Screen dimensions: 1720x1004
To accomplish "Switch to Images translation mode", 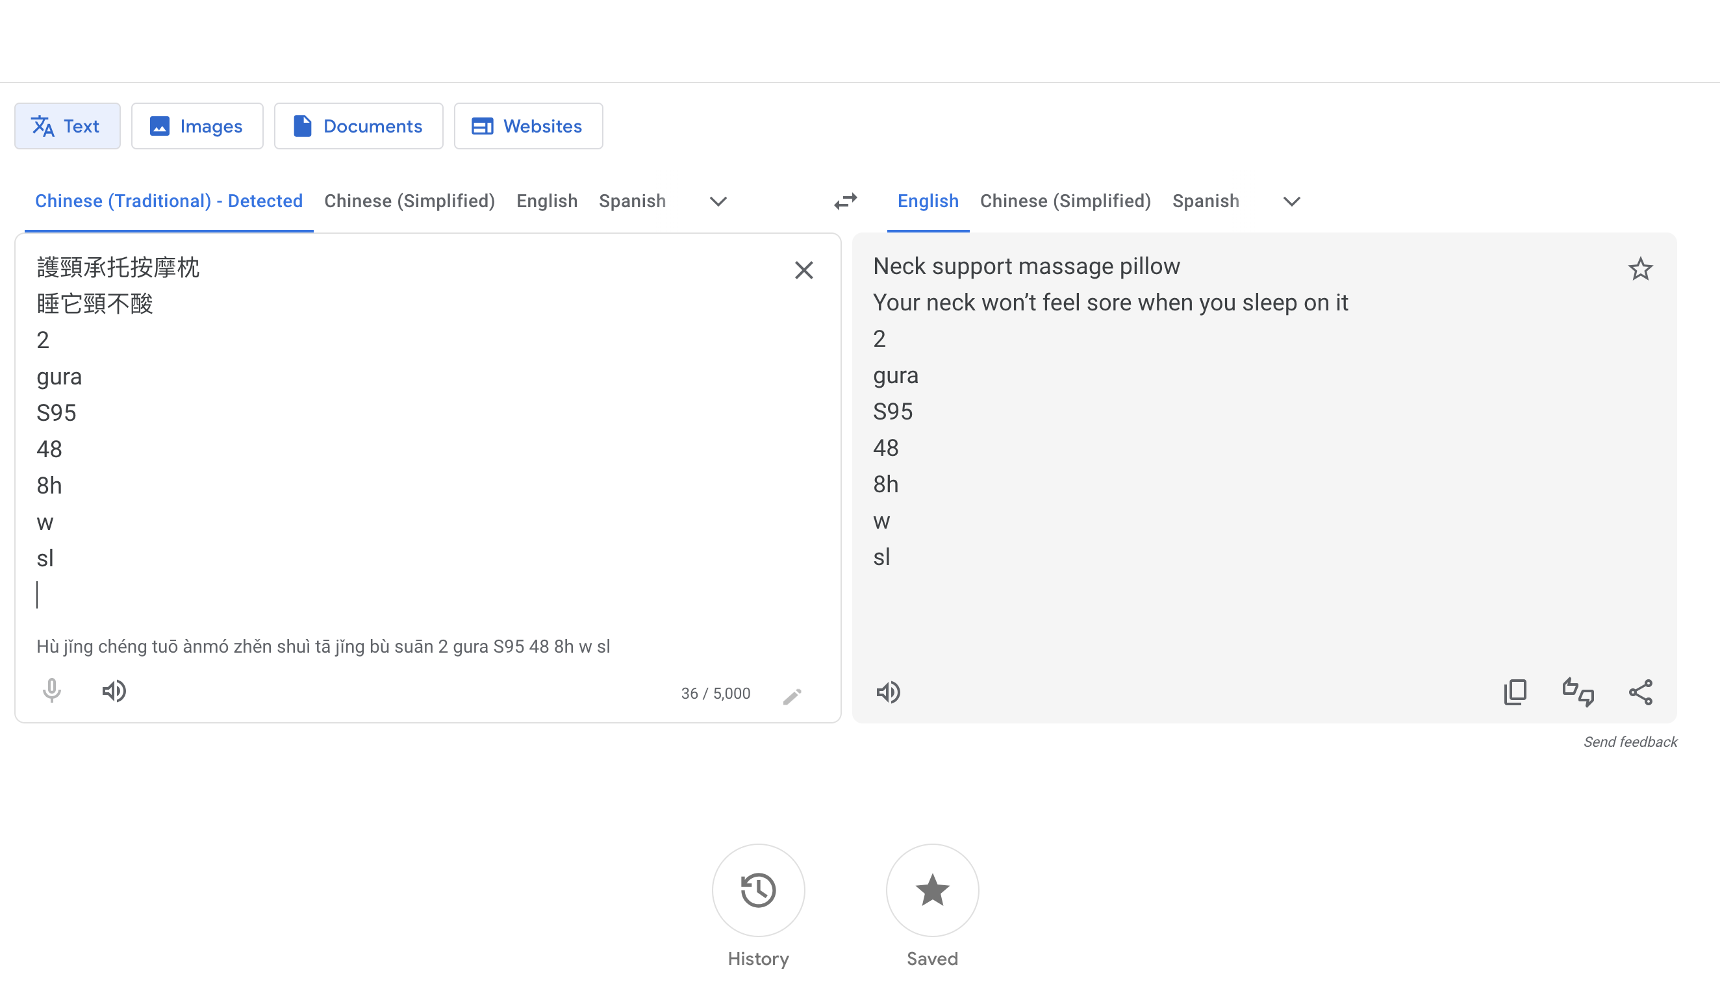I will (x=197, y=125).
